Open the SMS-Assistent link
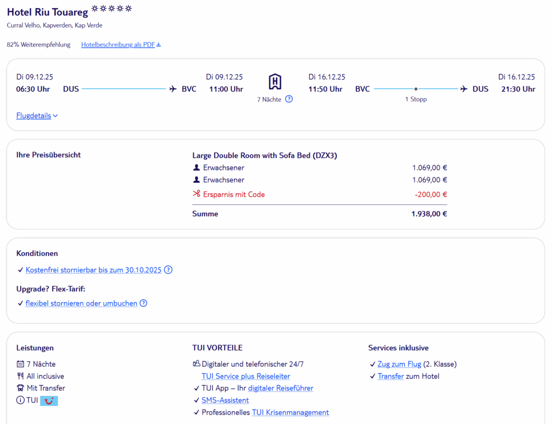The height and width of the screenshot is (424, 552). coord(225,400)
